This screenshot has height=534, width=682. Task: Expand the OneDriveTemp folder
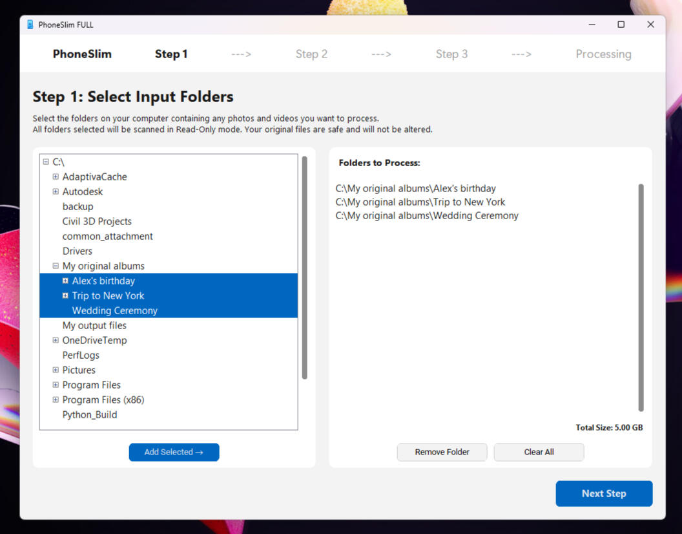pos(56,340)
